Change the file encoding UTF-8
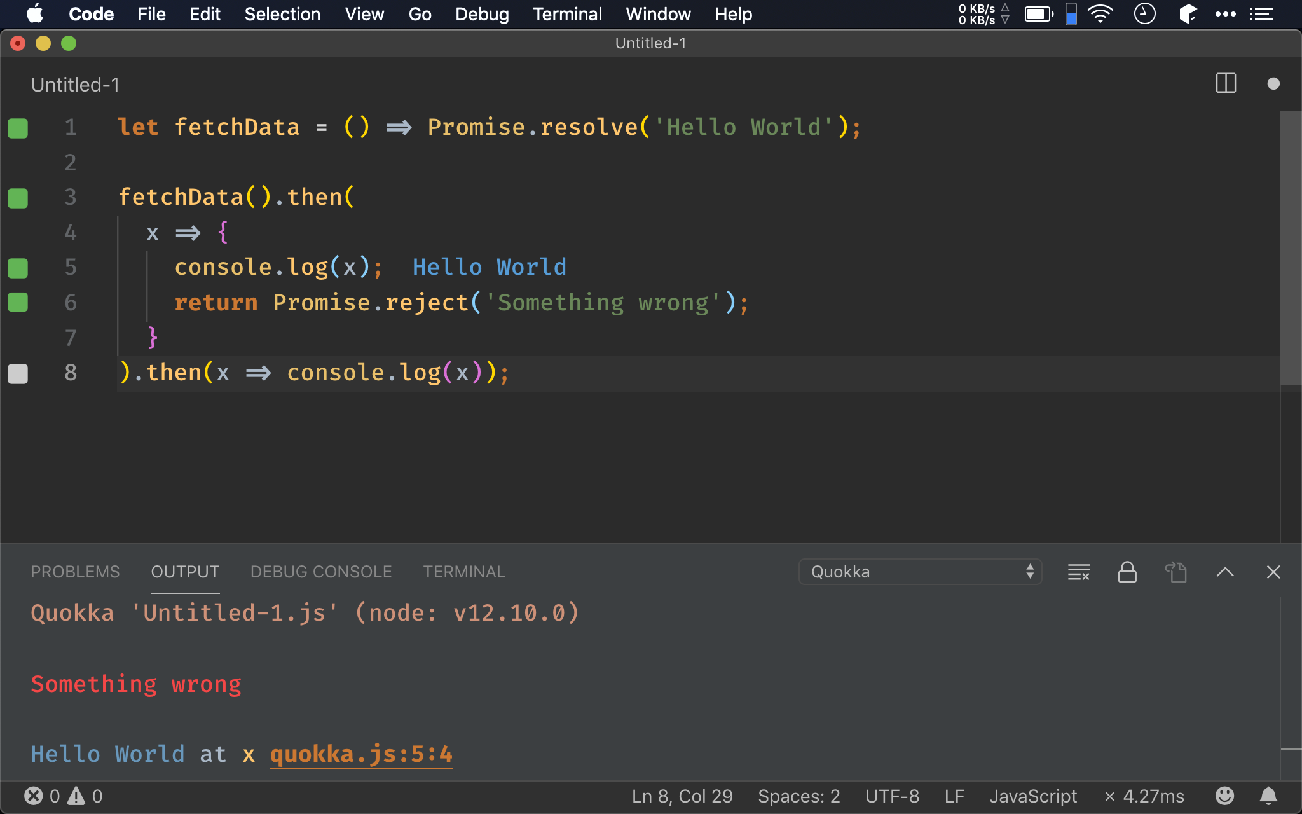This screenshot has height=814, width=1302. [x=892, y=796]
